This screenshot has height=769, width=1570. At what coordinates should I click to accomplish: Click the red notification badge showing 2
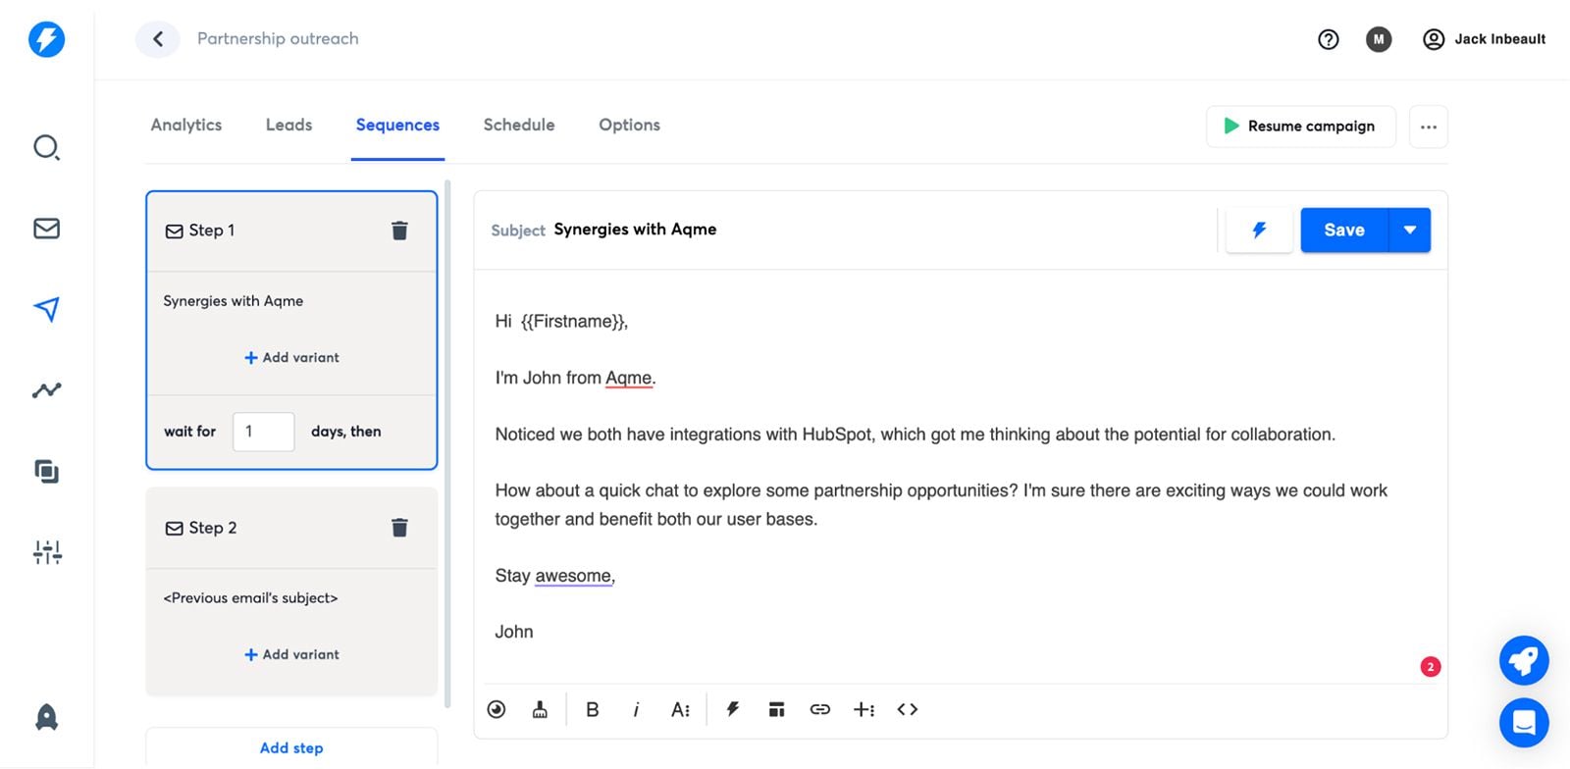(x=1431, y=667)
